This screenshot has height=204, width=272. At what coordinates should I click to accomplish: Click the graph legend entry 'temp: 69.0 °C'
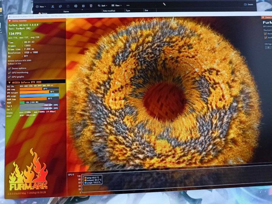click(92, 178)
